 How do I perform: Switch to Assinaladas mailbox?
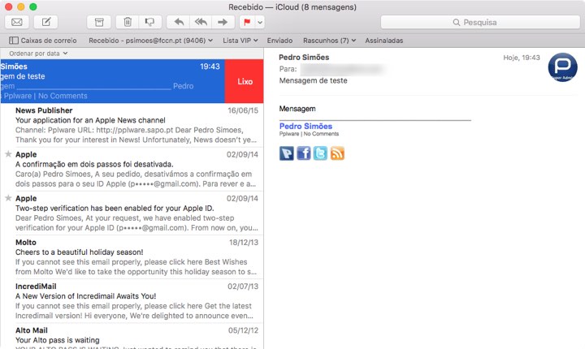point(383,41)
